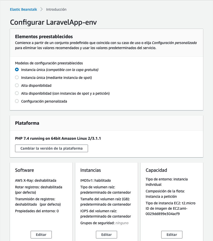Edit the Software card settings
This screenshot has height=241, width=213.
pos(41,235)
